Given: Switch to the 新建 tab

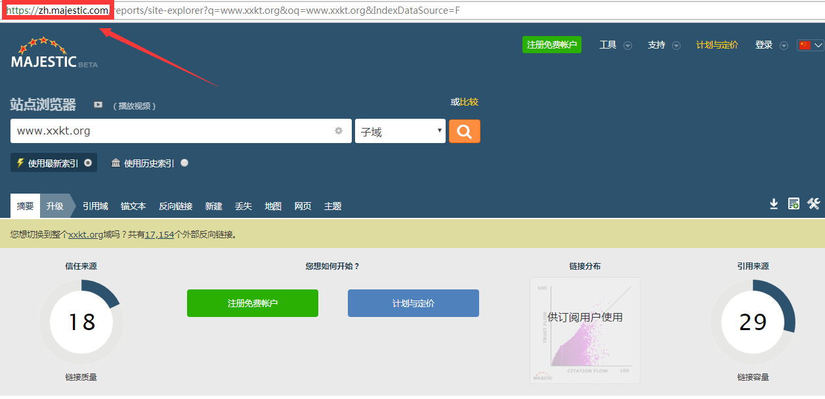Looking at the screenshot, I should (213, 206).
